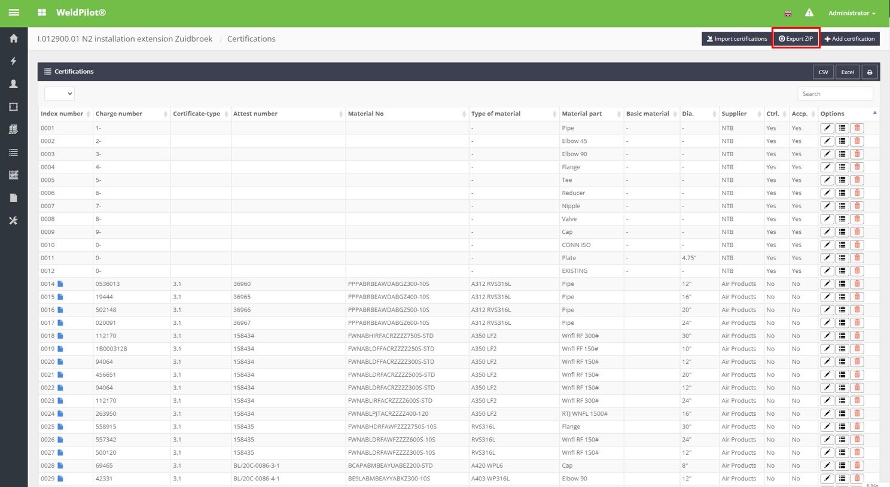Viewport: 890px width, 487px height.
Task: Click the user profile sidebar icon
Action: (x=13, y=84)
